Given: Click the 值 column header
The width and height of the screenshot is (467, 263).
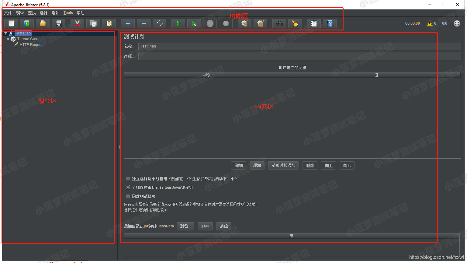Looking at the screenshot, I should (376, 75).
